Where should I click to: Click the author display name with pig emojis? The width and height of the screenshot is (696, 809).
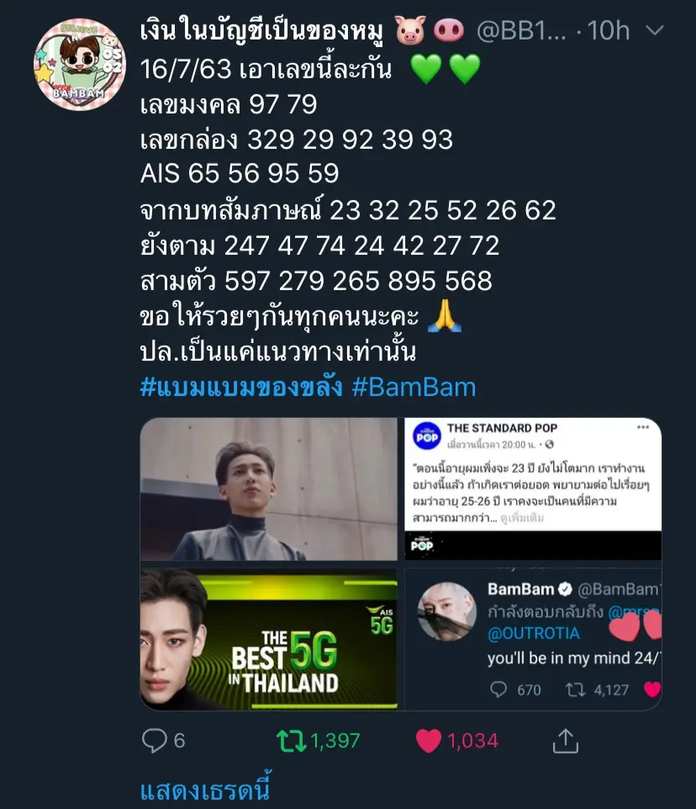(302, 30)
